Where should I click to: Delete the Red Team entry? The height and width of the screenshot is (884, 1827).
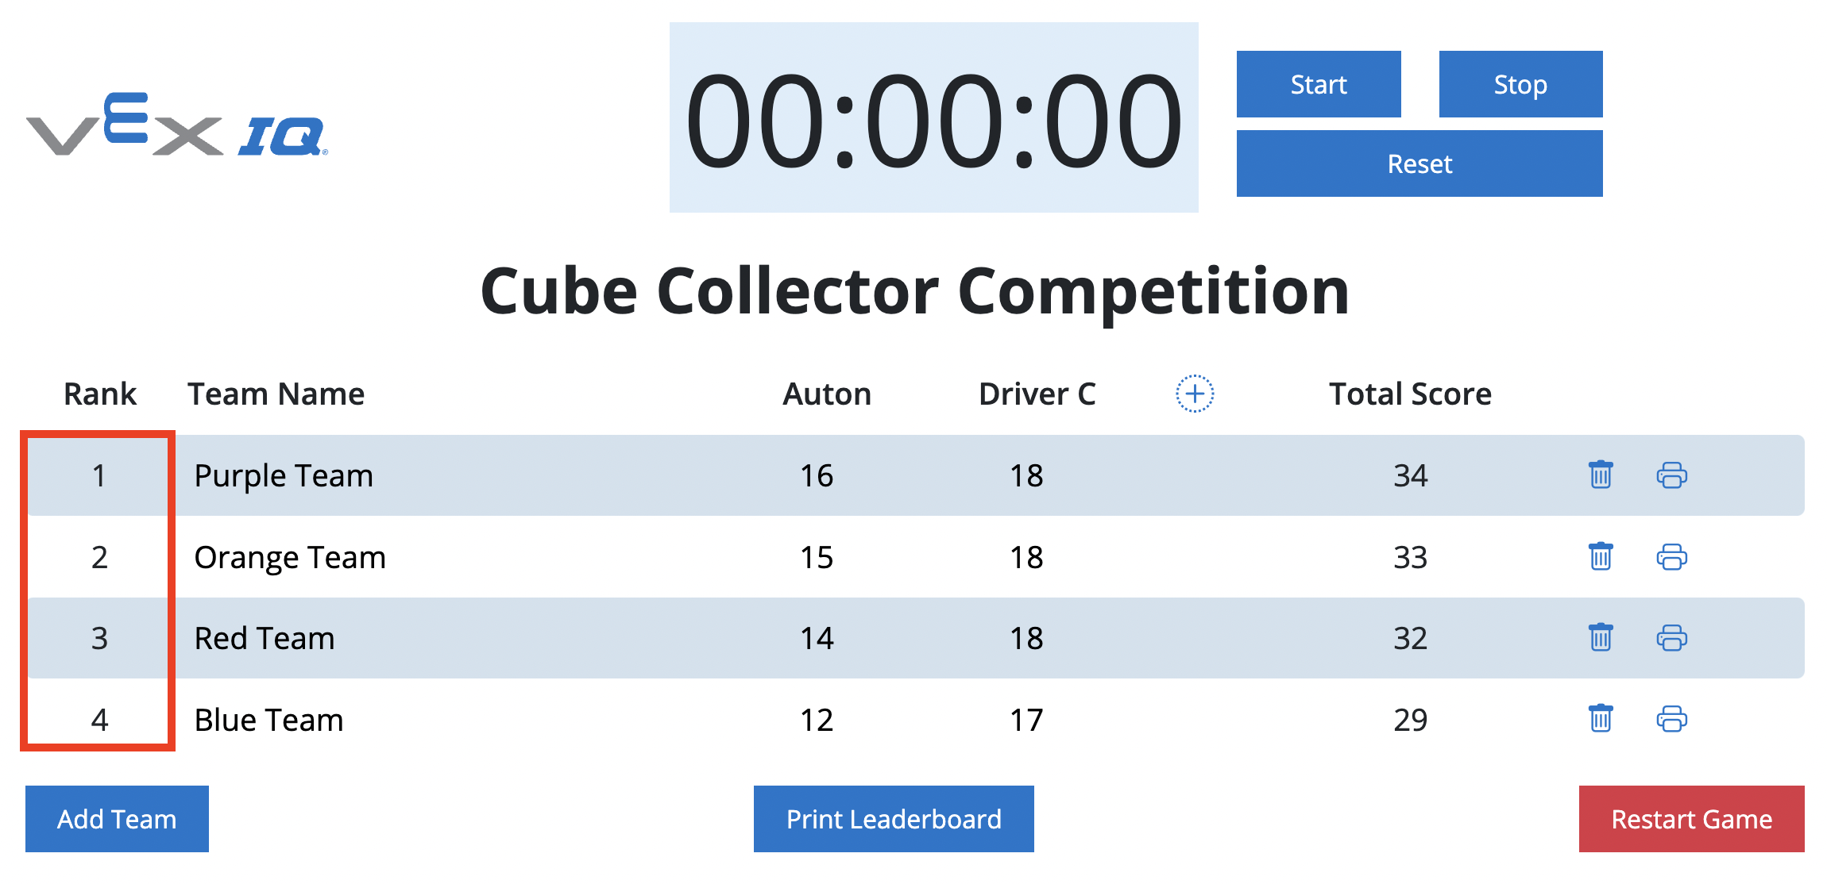pyautogui.click(x=1600, y=638)
